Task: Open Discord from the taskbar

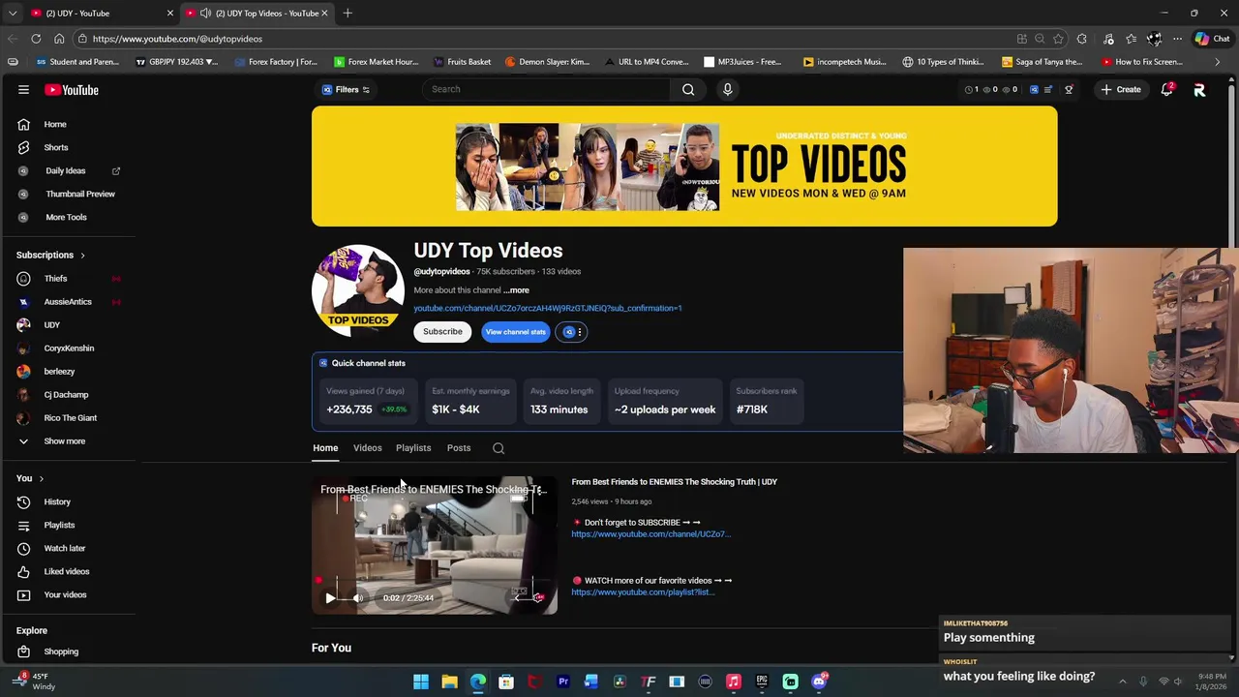Action: point(819,682)
